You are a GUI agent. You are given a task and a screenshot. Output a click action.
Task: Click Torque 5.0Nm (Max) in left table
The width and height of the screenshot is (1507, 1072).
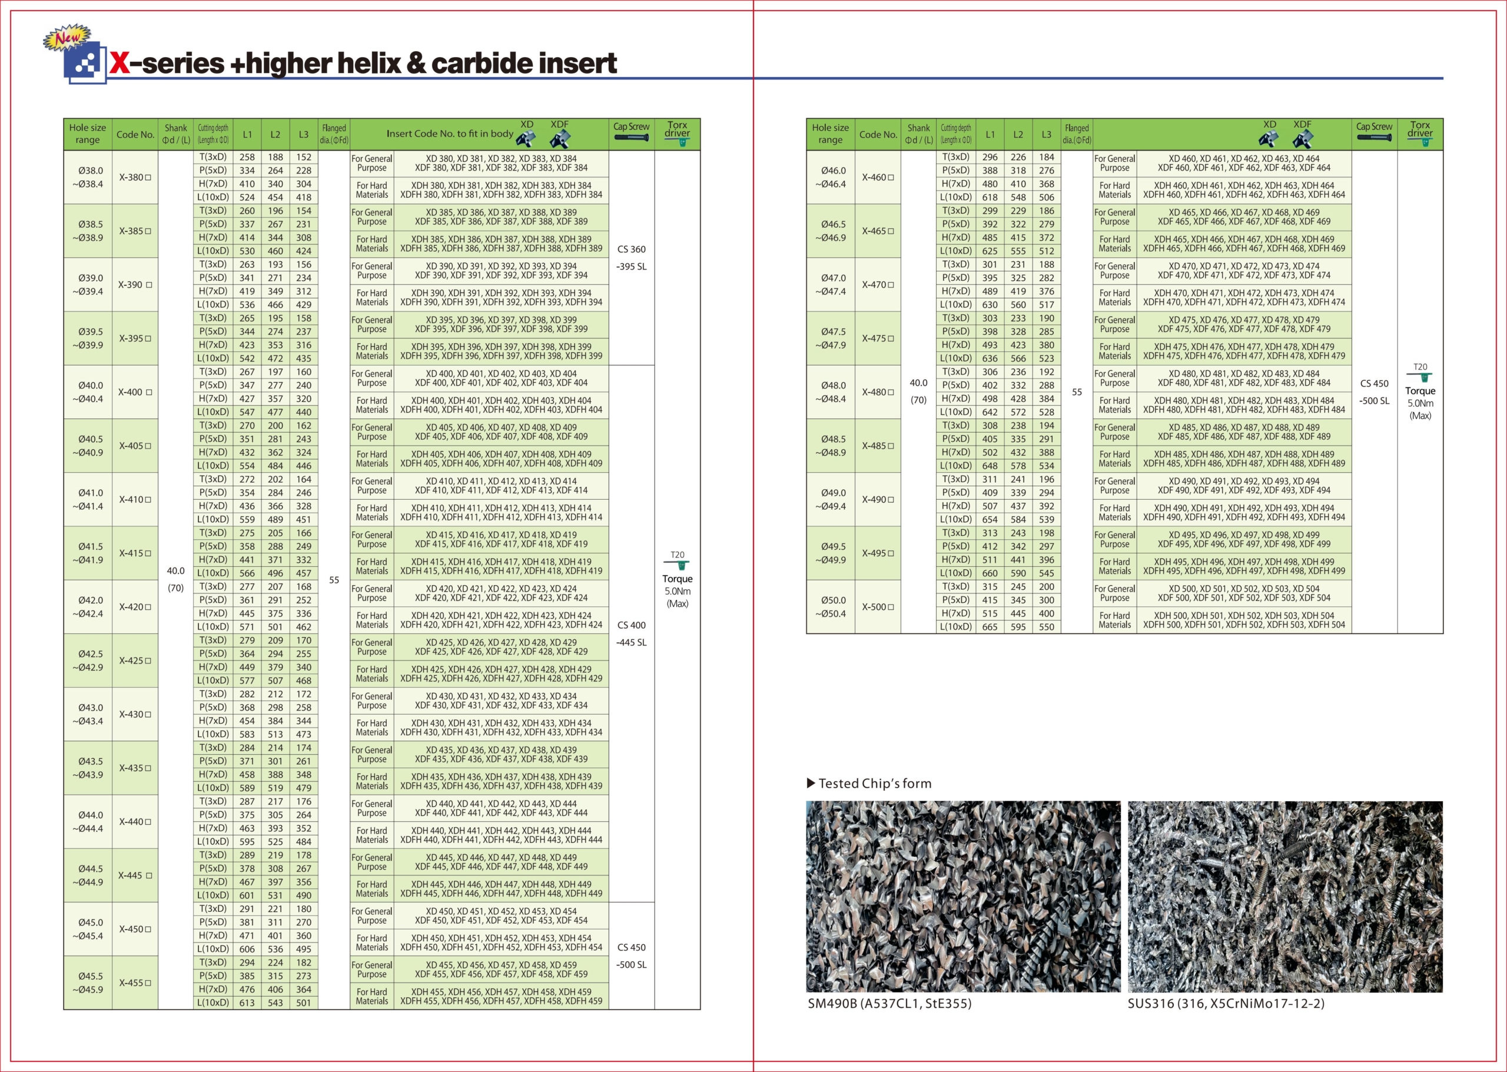pos(677,591)
